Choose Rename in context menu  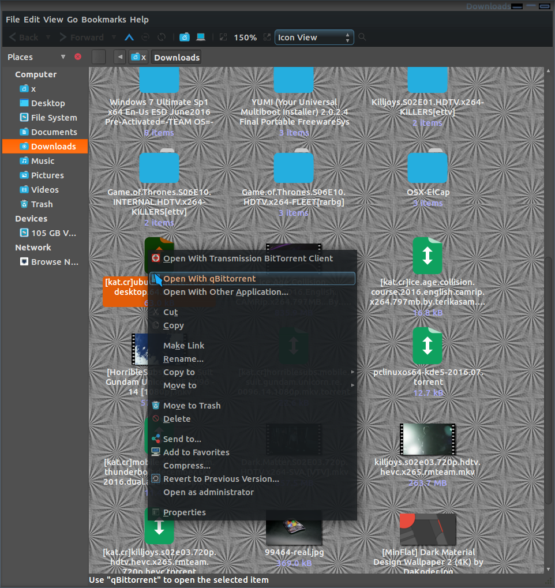[x=252, y=359]
